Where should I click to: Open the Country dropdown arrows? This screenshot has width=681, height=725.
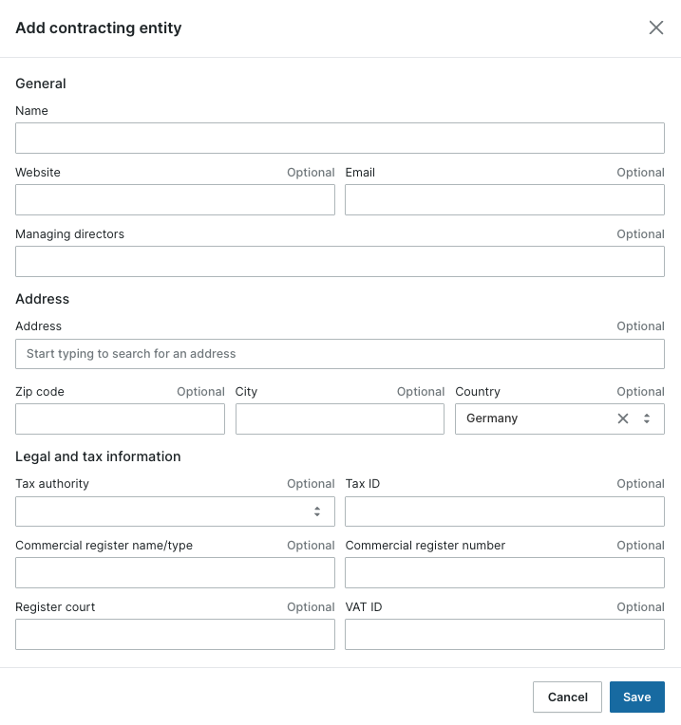coord(647,418)
